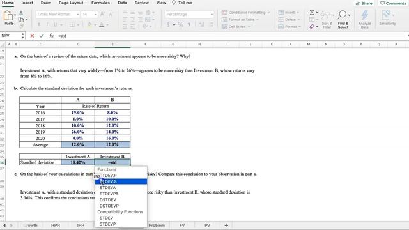The height and width of the screenshot is (230, 409).
Task: Click the comma style icon
Action: pyautogui.click(x=189, y=24)
